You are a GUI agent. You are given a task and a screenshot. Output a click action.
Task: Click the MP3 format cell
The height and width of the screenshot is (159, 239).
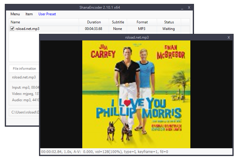[142, 29]
